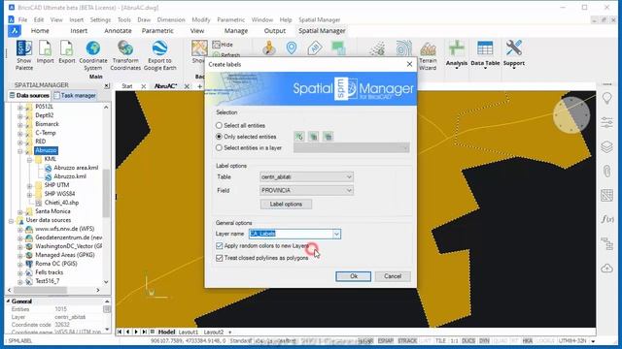Toggle 'Apply random colors to new Layers' checkbox
This screenshot has height=349, width=622.
pyautogui.click(x=220, y=245)
